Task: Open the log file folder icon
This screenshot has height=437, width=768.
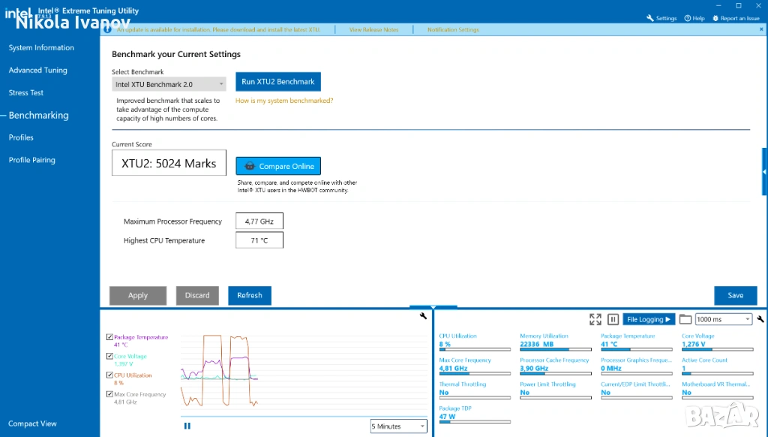Action: point(685,319)
